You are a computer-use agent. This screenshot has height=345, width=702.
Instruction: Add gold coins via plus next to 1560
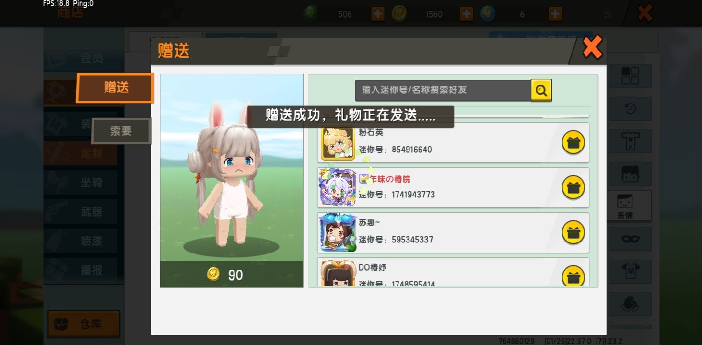pyautogui.click(x=466, y=14)
